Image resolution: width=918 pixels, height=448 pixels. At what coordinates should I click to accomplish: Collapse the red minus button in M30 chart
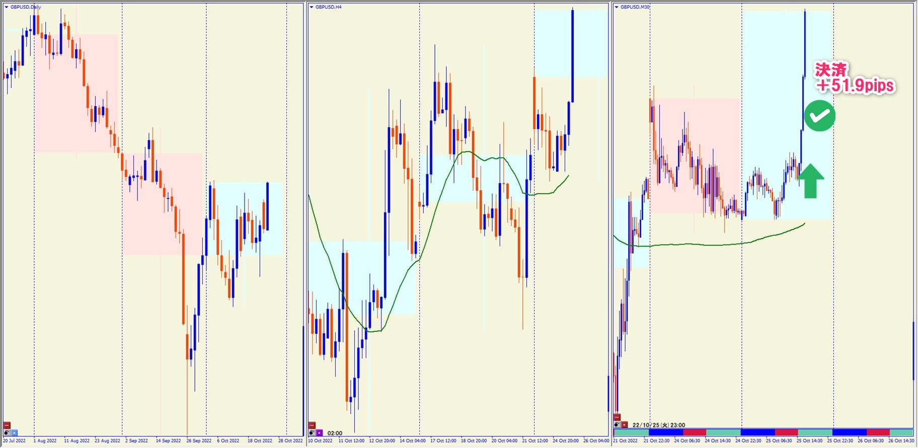click(x=617, y=417)
